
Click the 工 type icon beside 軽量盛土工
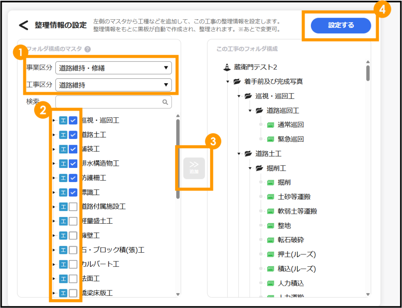[63, 221]
